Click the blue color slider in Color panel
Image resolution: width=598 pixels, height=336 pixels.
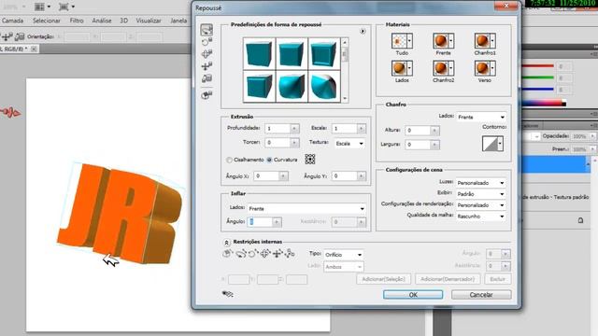537,90
